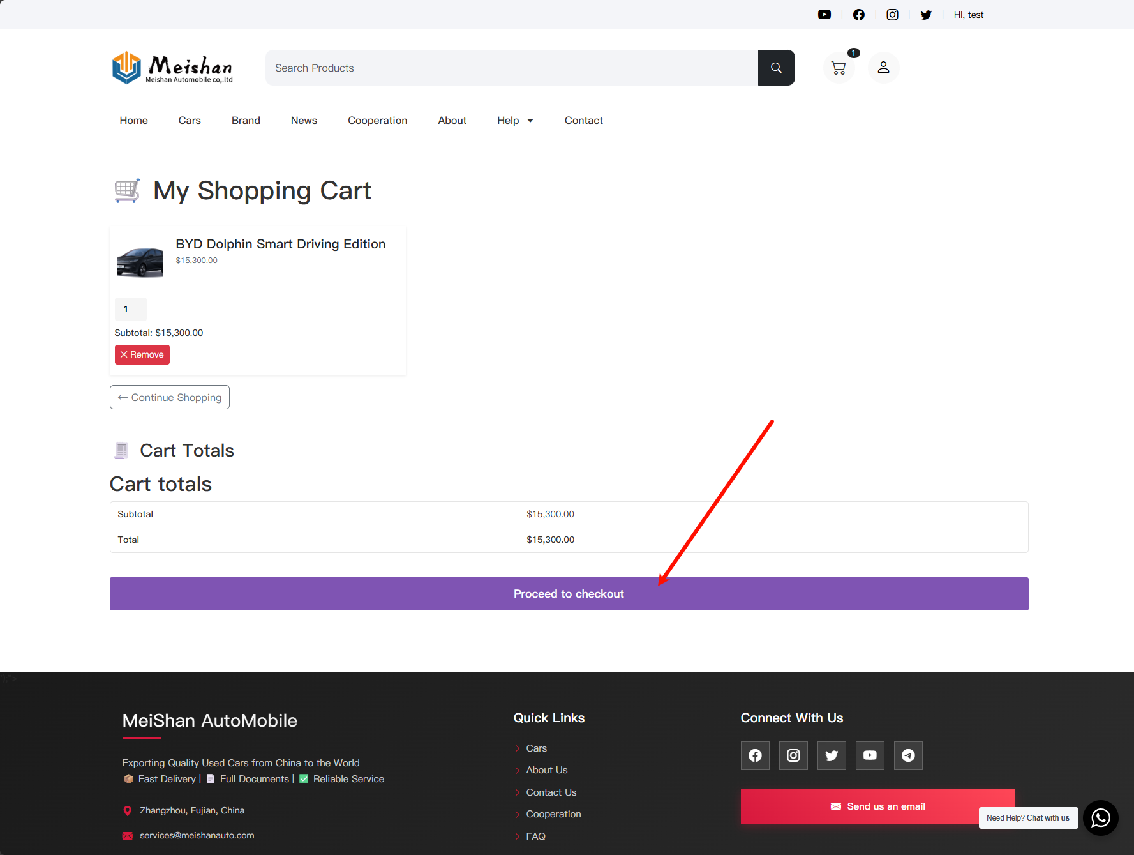Click footer Facebook icon button
This screenshot has height=855, width=1134.
755,756
